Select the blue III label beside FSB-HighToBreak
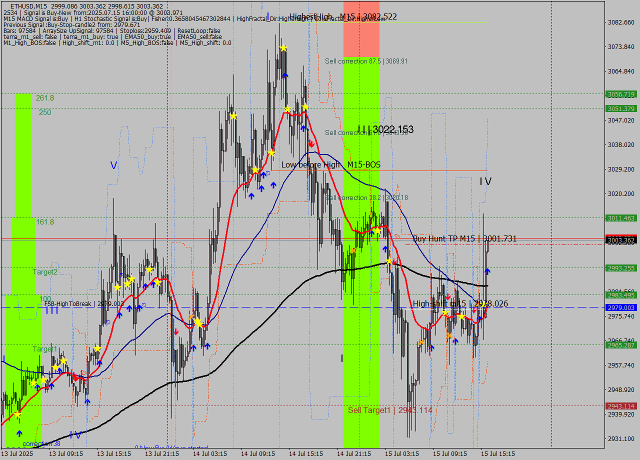 coord(52,310)
